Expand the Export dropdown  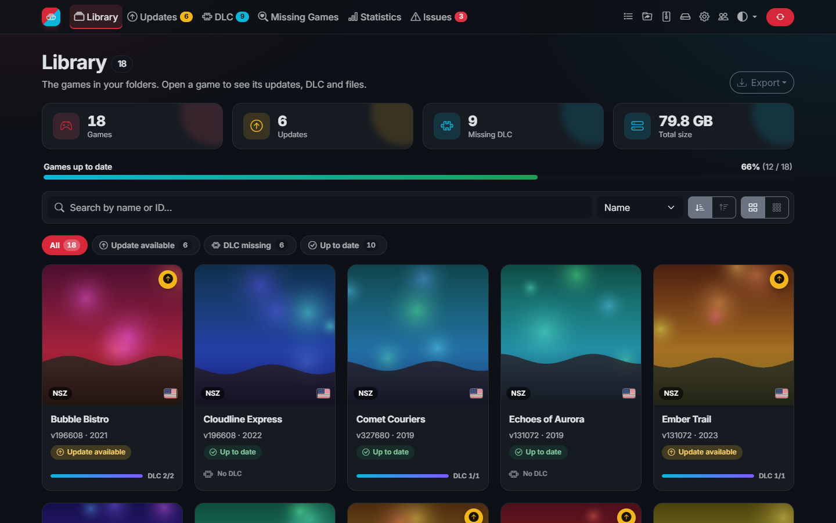pos(762,83)
